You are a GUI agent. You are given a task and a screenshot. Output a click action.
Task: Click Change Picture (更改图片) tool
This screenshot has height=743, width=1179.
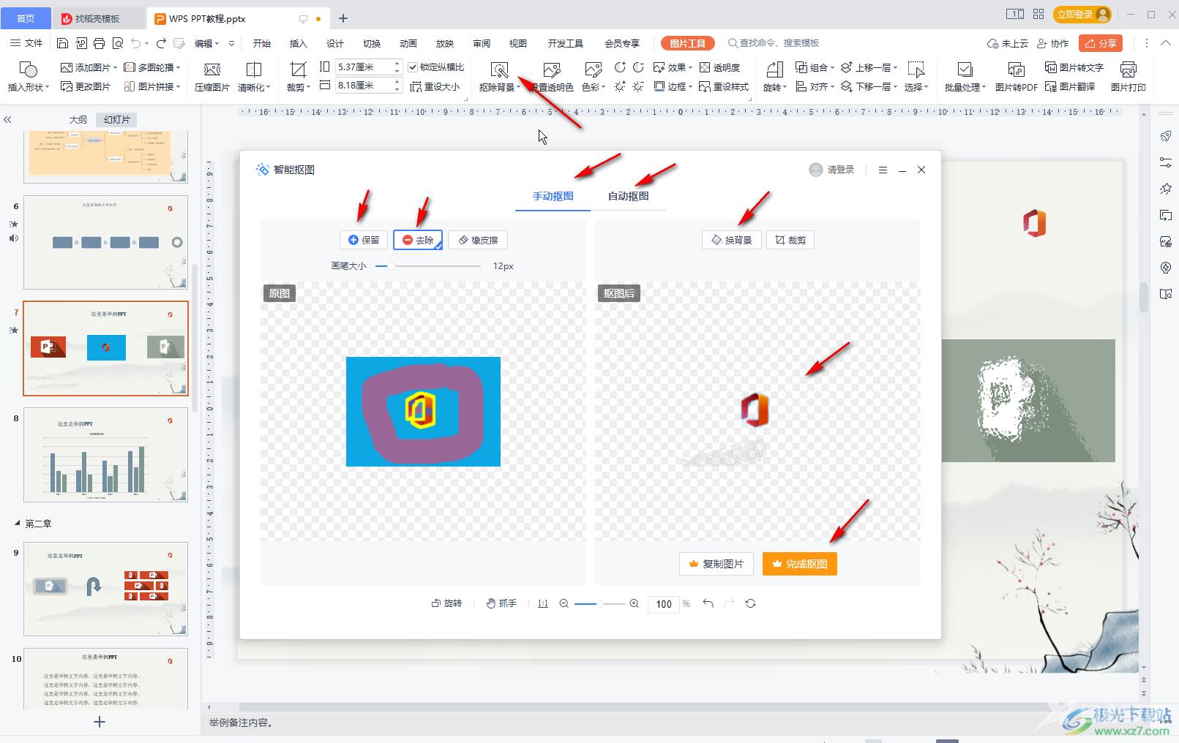86,86
